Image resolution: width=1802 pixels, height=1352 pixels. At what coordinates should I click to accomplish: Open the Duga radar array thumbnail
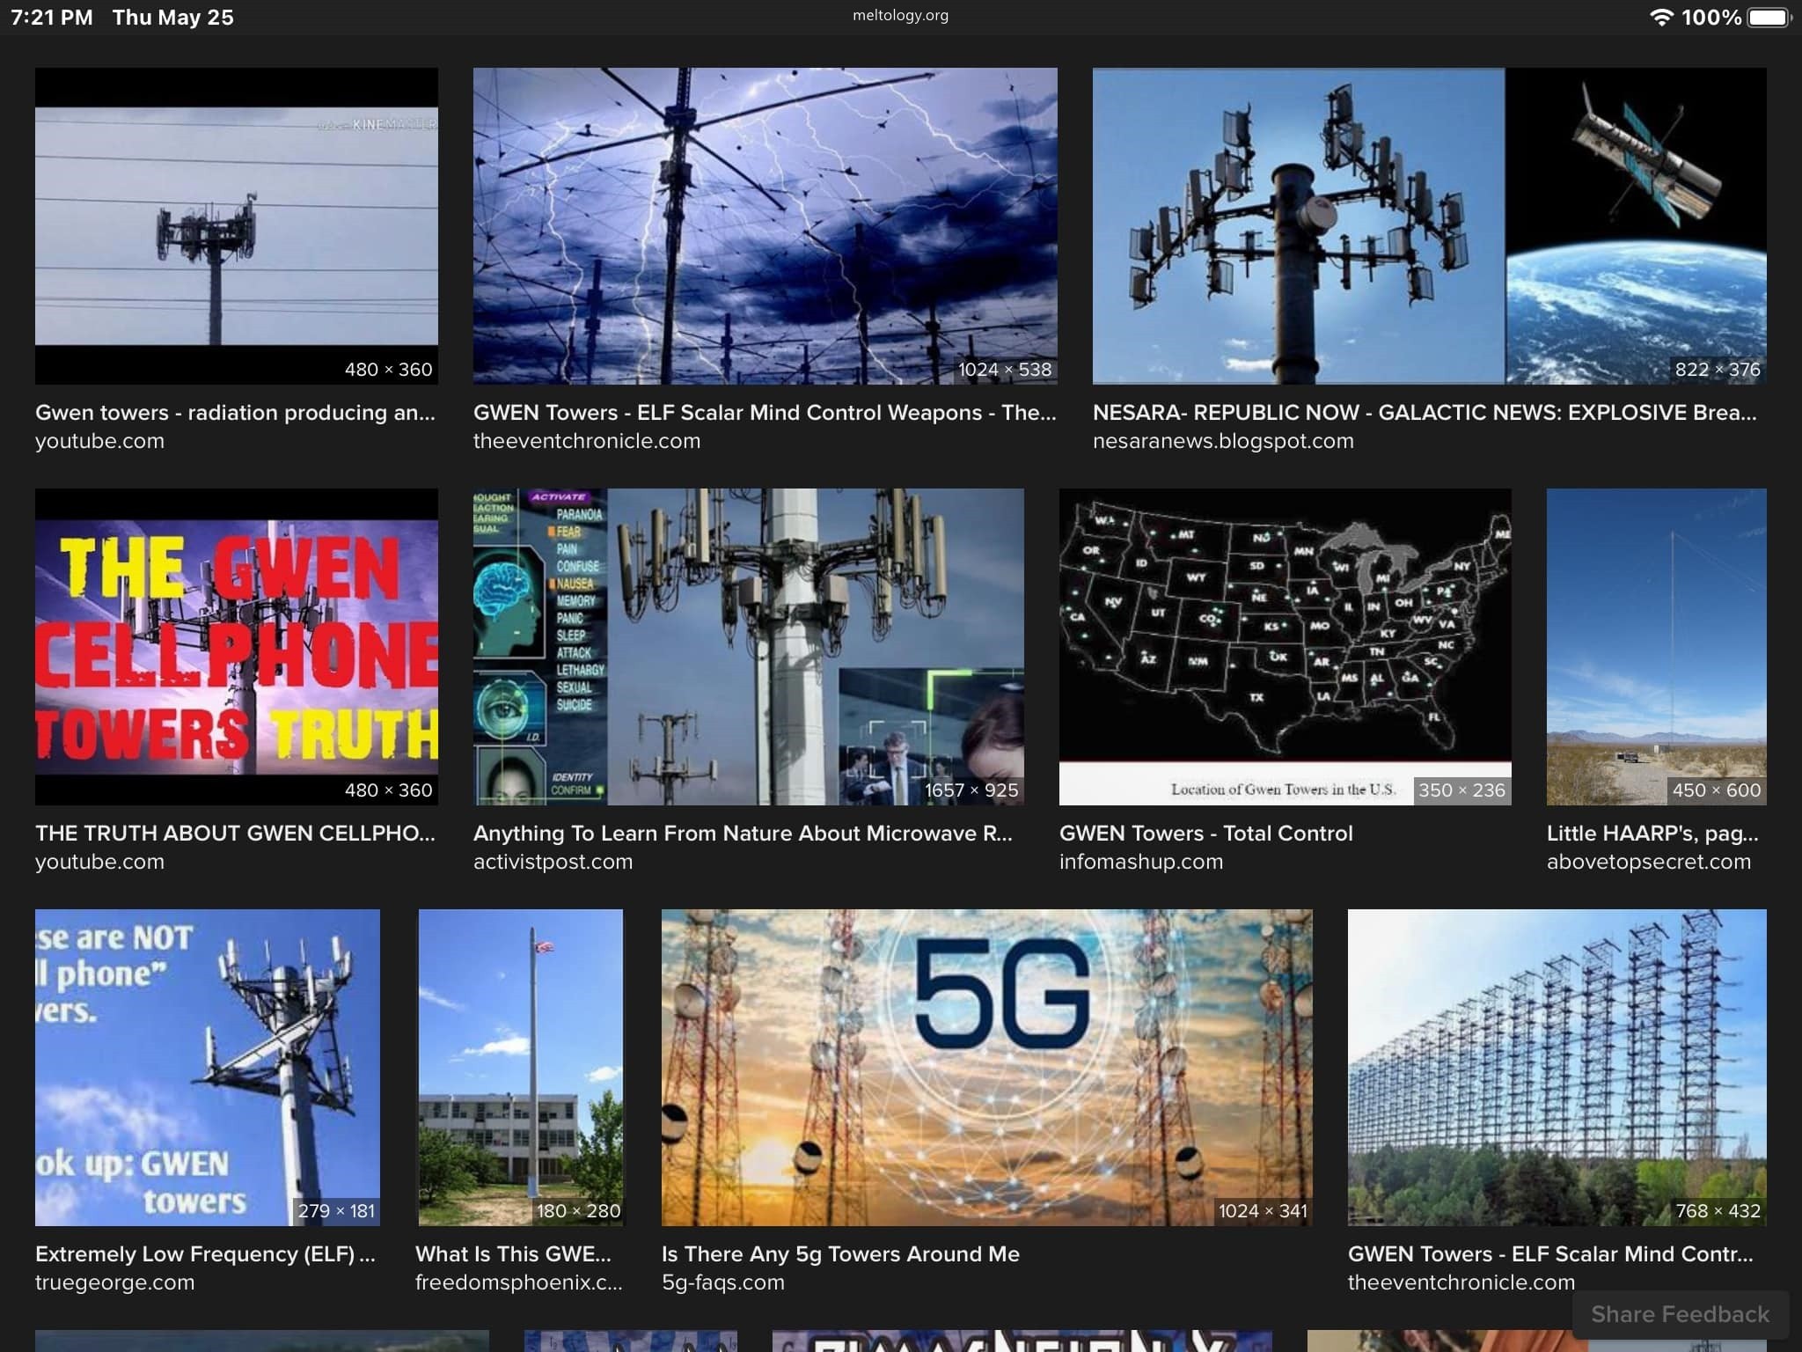(x=1557, y=1067)
